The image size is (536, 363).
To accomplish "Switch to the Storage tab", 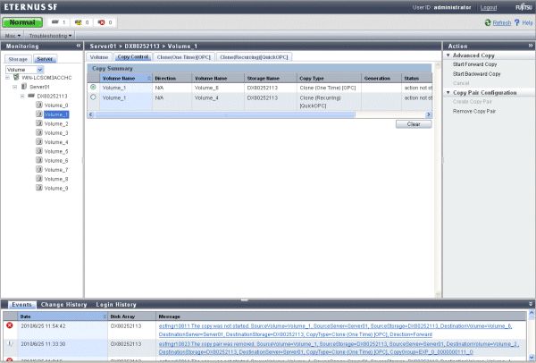I will [18, 59].
